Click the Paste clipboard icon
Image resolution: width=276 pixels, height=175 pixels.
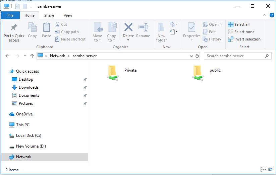point(47,27)
